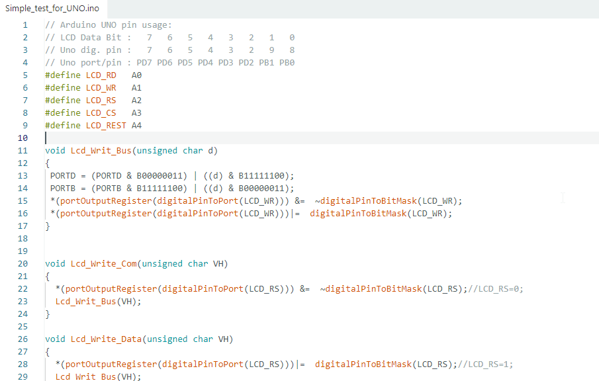Click Lcd_Writ_Bus function name on line 11

[101, 150]
